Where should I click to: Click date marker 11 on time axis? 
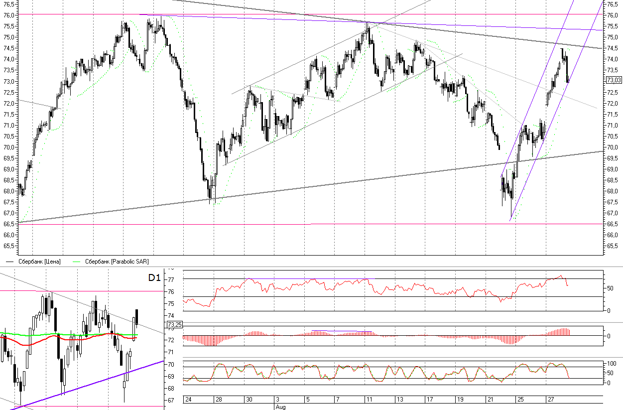pos(369,400)
